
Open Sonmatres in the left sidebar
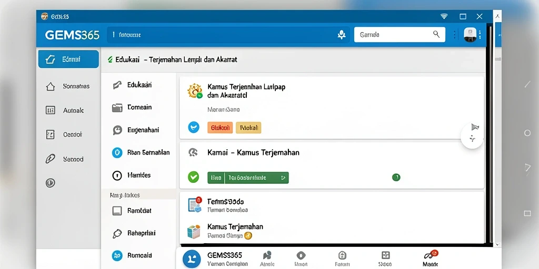[x=76, y=86]
